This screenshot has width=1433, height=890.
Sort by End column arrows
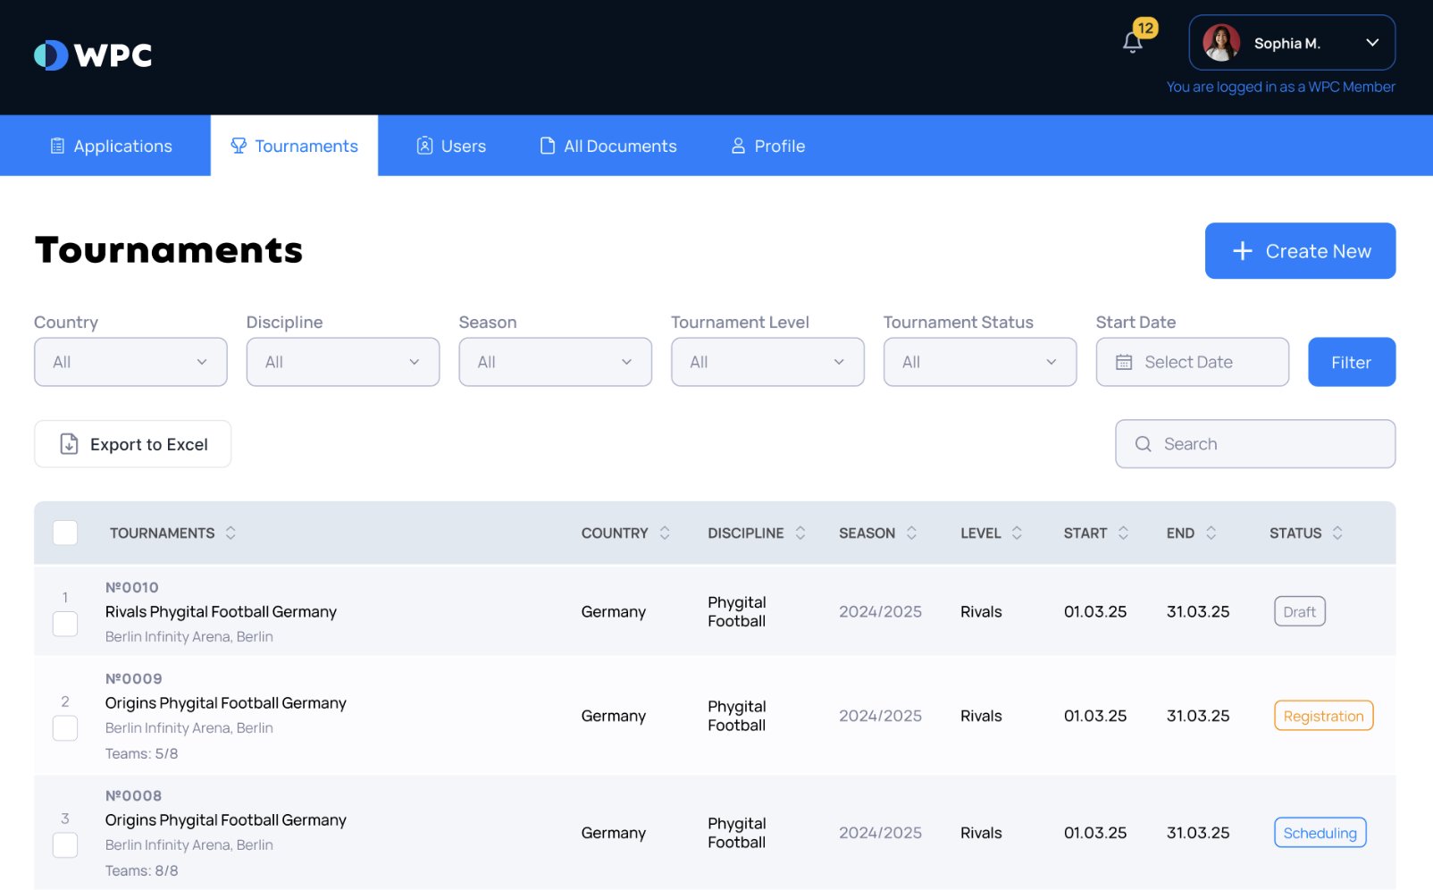pos(1211,533)
